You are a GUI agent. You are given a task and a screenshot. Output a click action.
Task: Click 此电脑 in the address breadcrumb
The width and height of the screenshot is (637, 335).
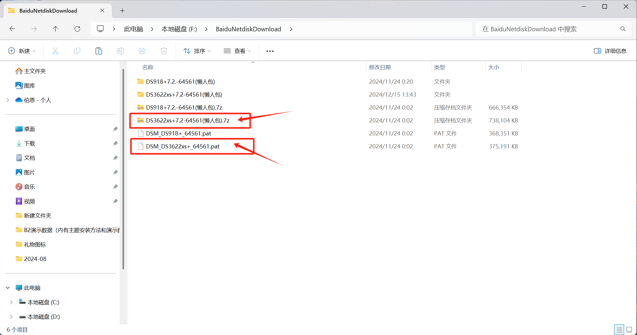tap(133, 29)
